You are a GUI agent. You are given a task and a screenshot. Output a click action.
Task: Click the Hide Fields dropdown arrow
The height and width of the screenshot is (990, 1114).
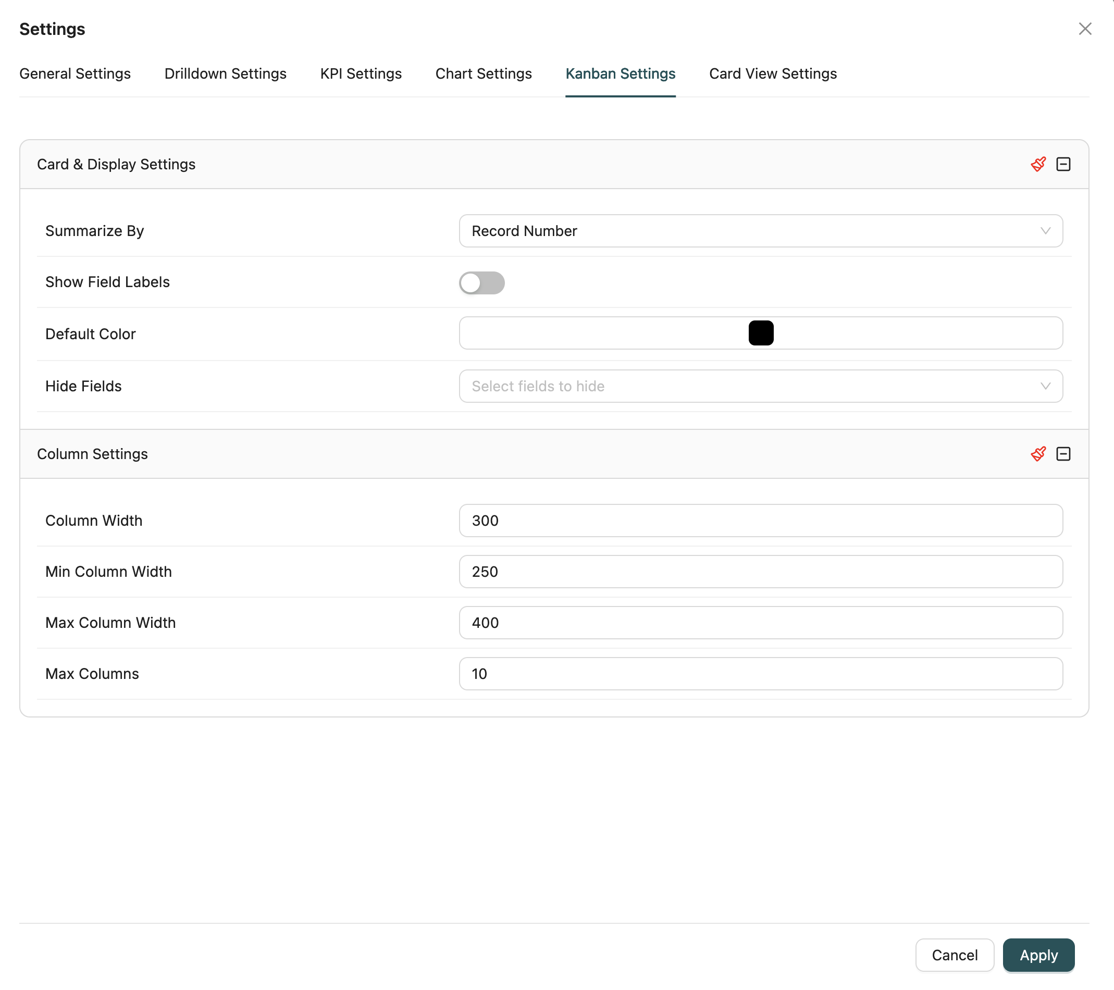tap(1045, 386)
